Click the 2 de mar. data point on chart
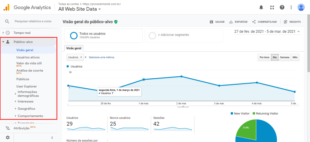Viewport: 310px width, 142px height. tap(181, 77)
